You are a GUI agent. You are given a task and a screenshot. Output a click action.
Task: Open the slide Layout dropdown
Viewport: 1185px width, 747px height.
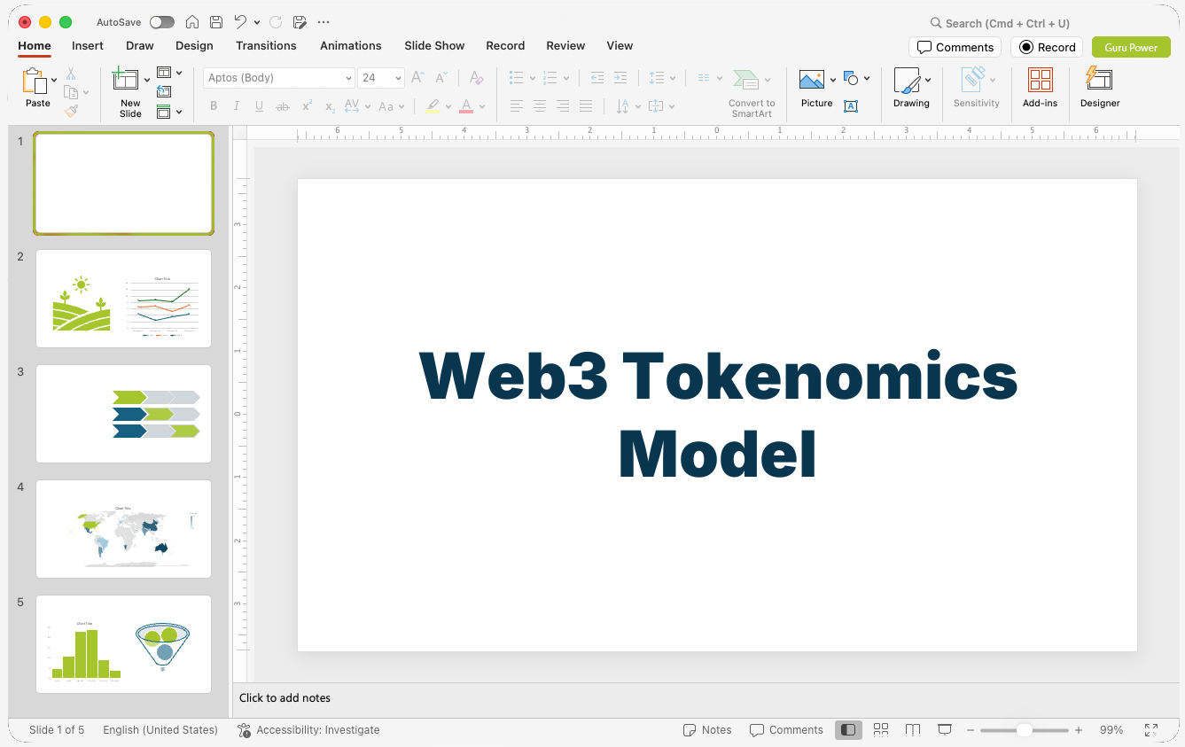pos(169,73)
